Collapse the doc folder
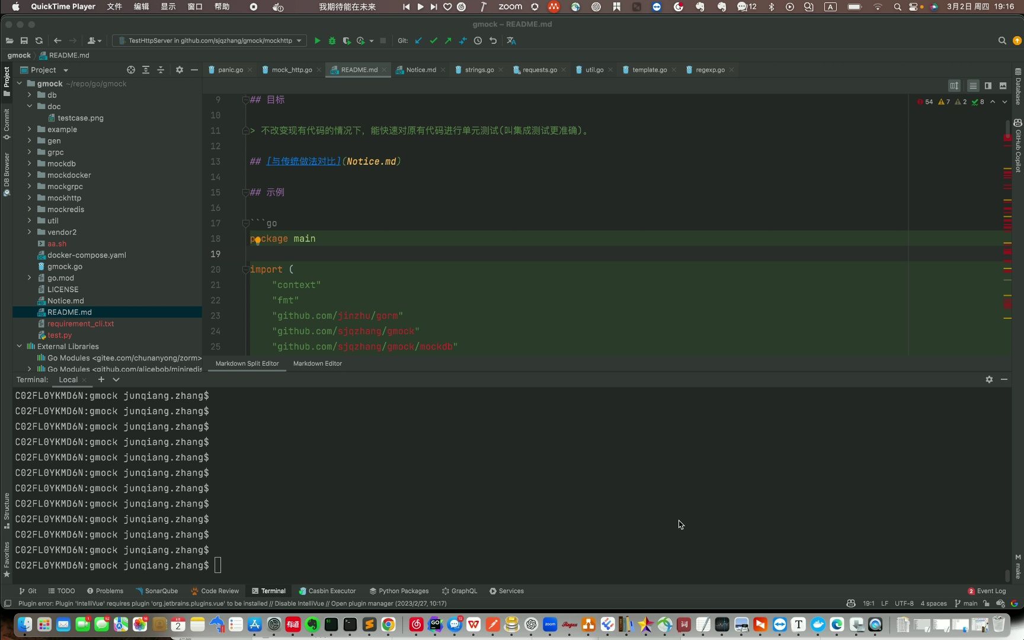Viewport: 1024px width, 640px height. point(29,106)
